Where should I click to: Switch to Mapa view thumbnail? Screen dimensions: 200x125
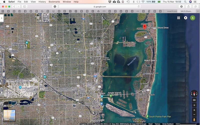(9, 115)
